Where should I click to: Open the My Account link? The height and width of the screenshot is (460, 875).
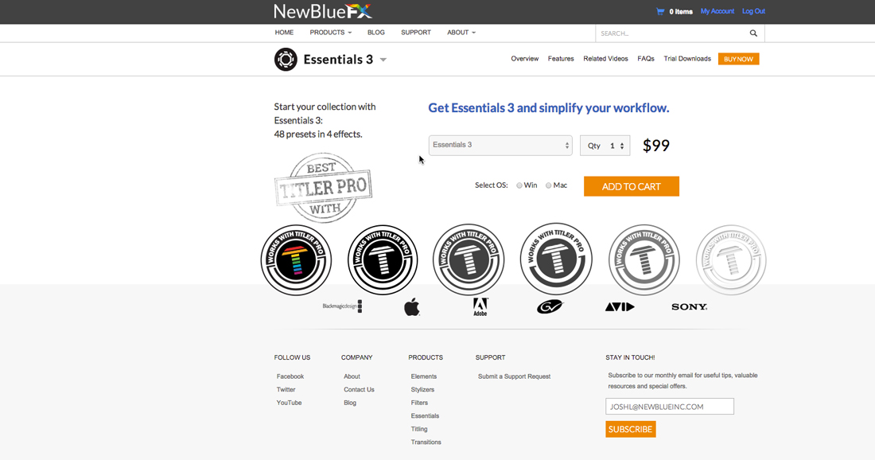[717, 11]
